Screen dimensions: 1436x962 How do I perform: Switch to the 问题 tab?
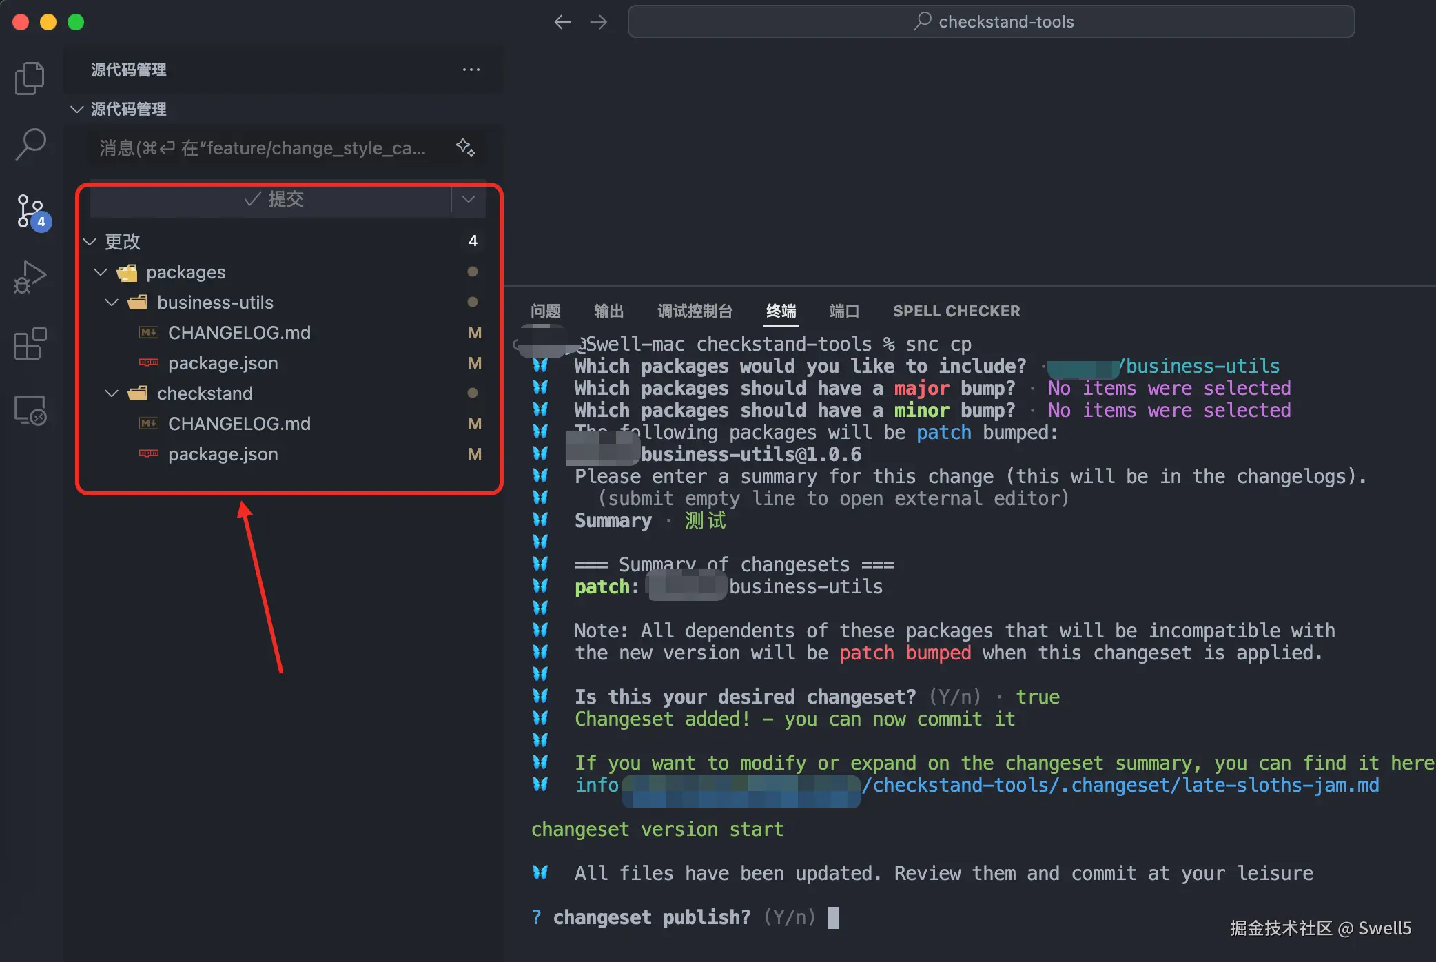(x=545, y=311)
